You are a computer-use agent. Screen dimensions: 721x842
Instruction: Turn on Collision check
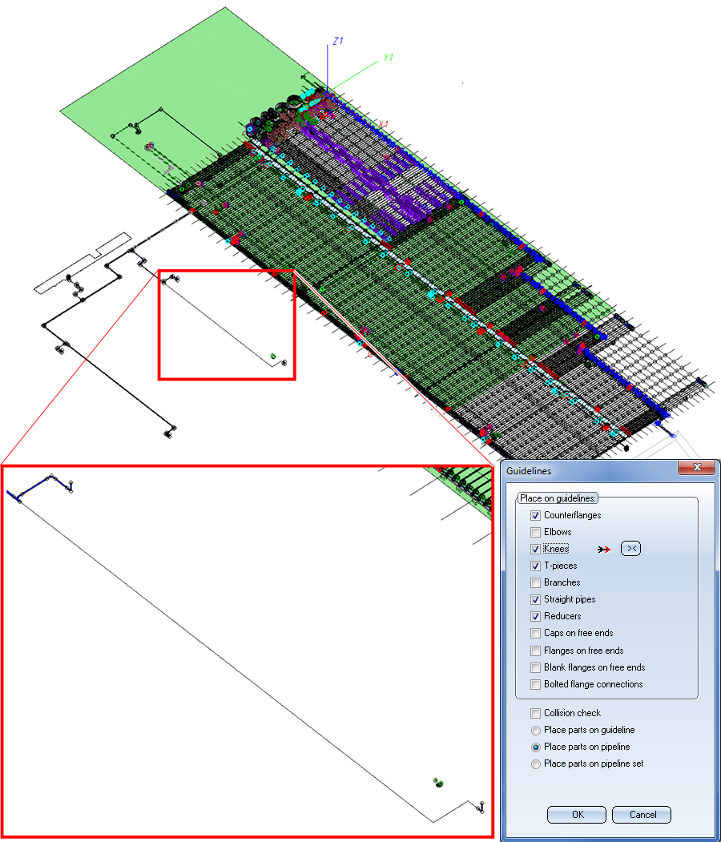point(535,713)
